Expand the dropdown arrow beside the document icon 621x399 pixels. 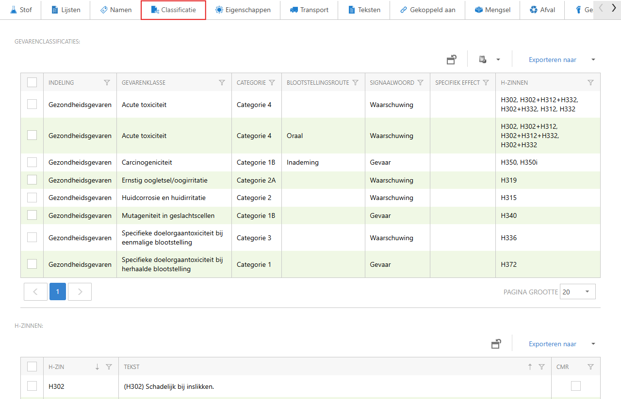[x=498, y=60]
